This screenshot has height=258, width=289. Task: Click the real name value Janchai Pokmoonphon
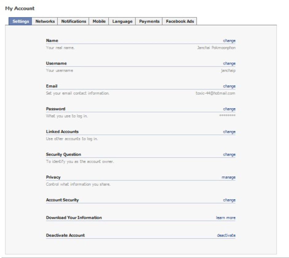click(x=216, y=48)
